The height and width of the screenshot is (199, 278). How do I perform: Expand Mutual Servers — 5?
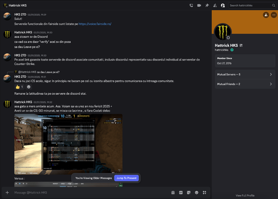(245, 75)
